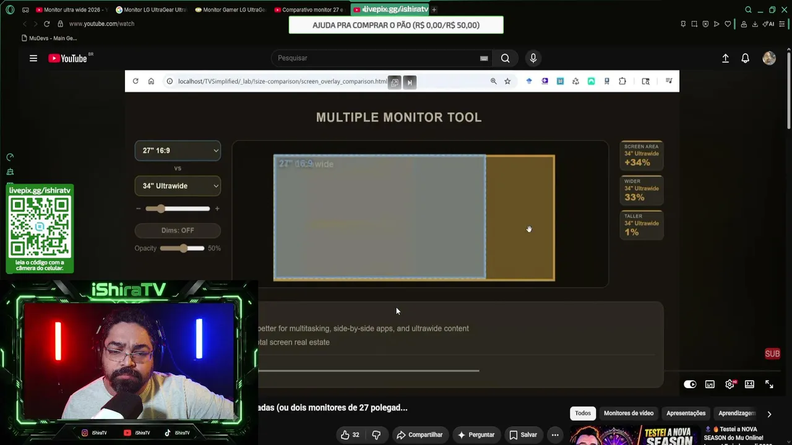792x445 pixels.
Task: Open YouTube notifications bell
Action: [x=746, y=58]
